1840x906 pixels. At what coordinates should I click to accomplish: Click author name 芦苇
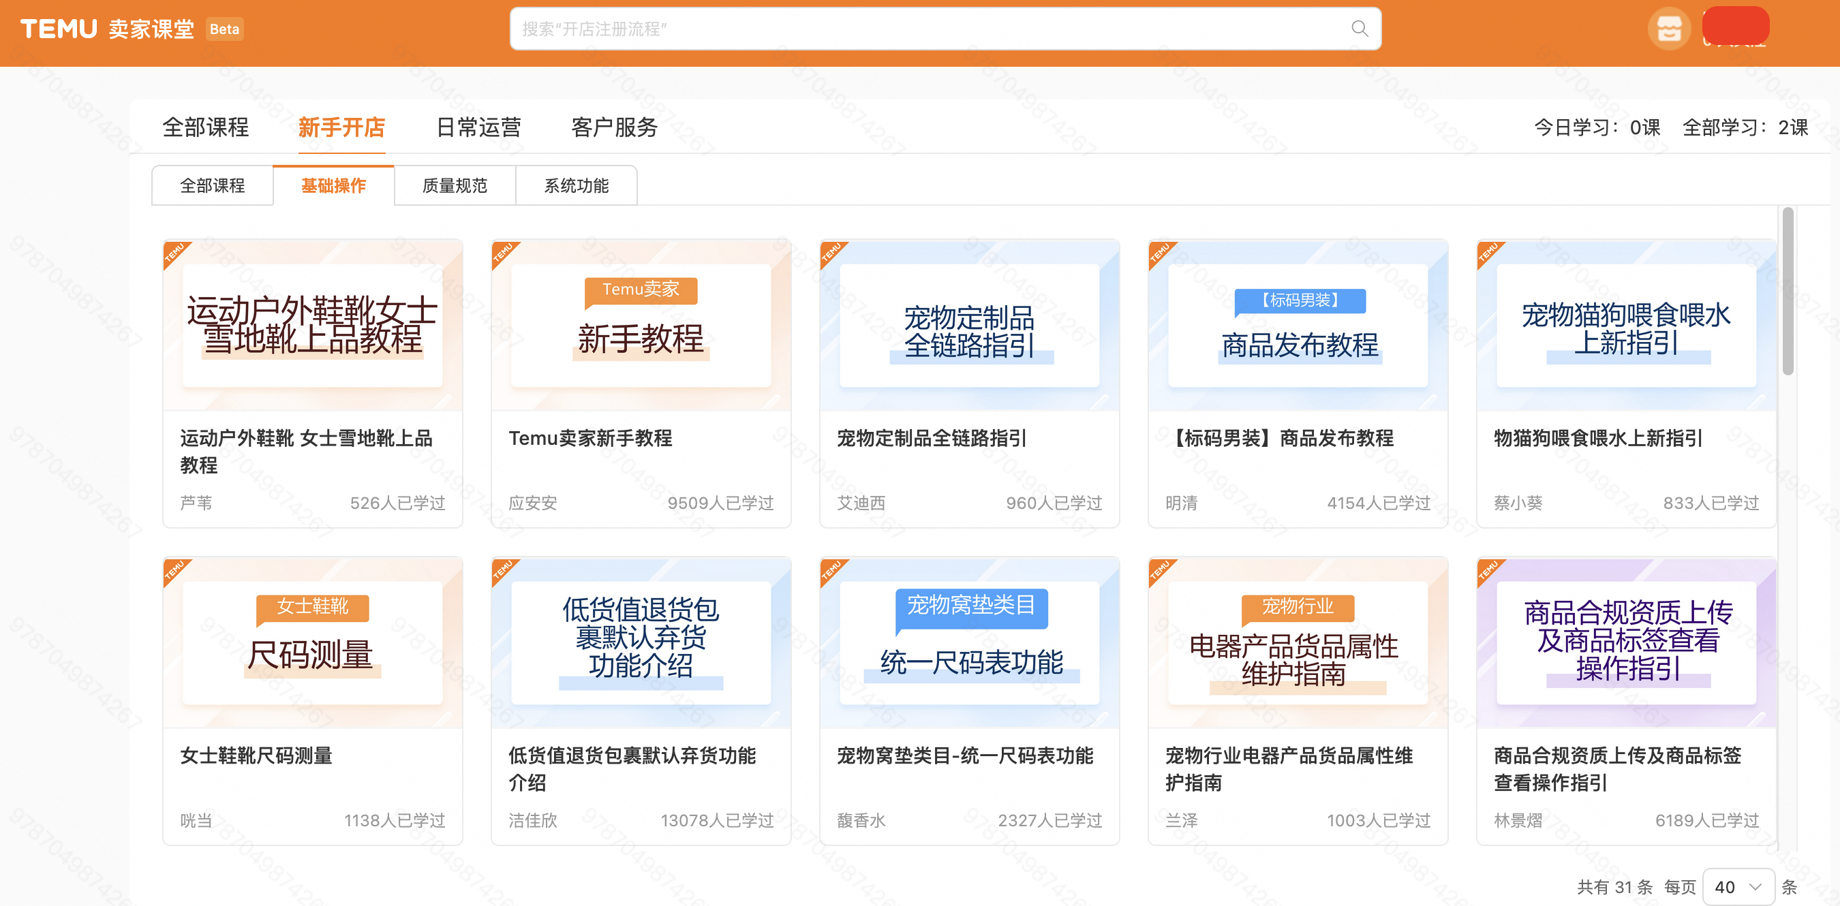[196, 503]
